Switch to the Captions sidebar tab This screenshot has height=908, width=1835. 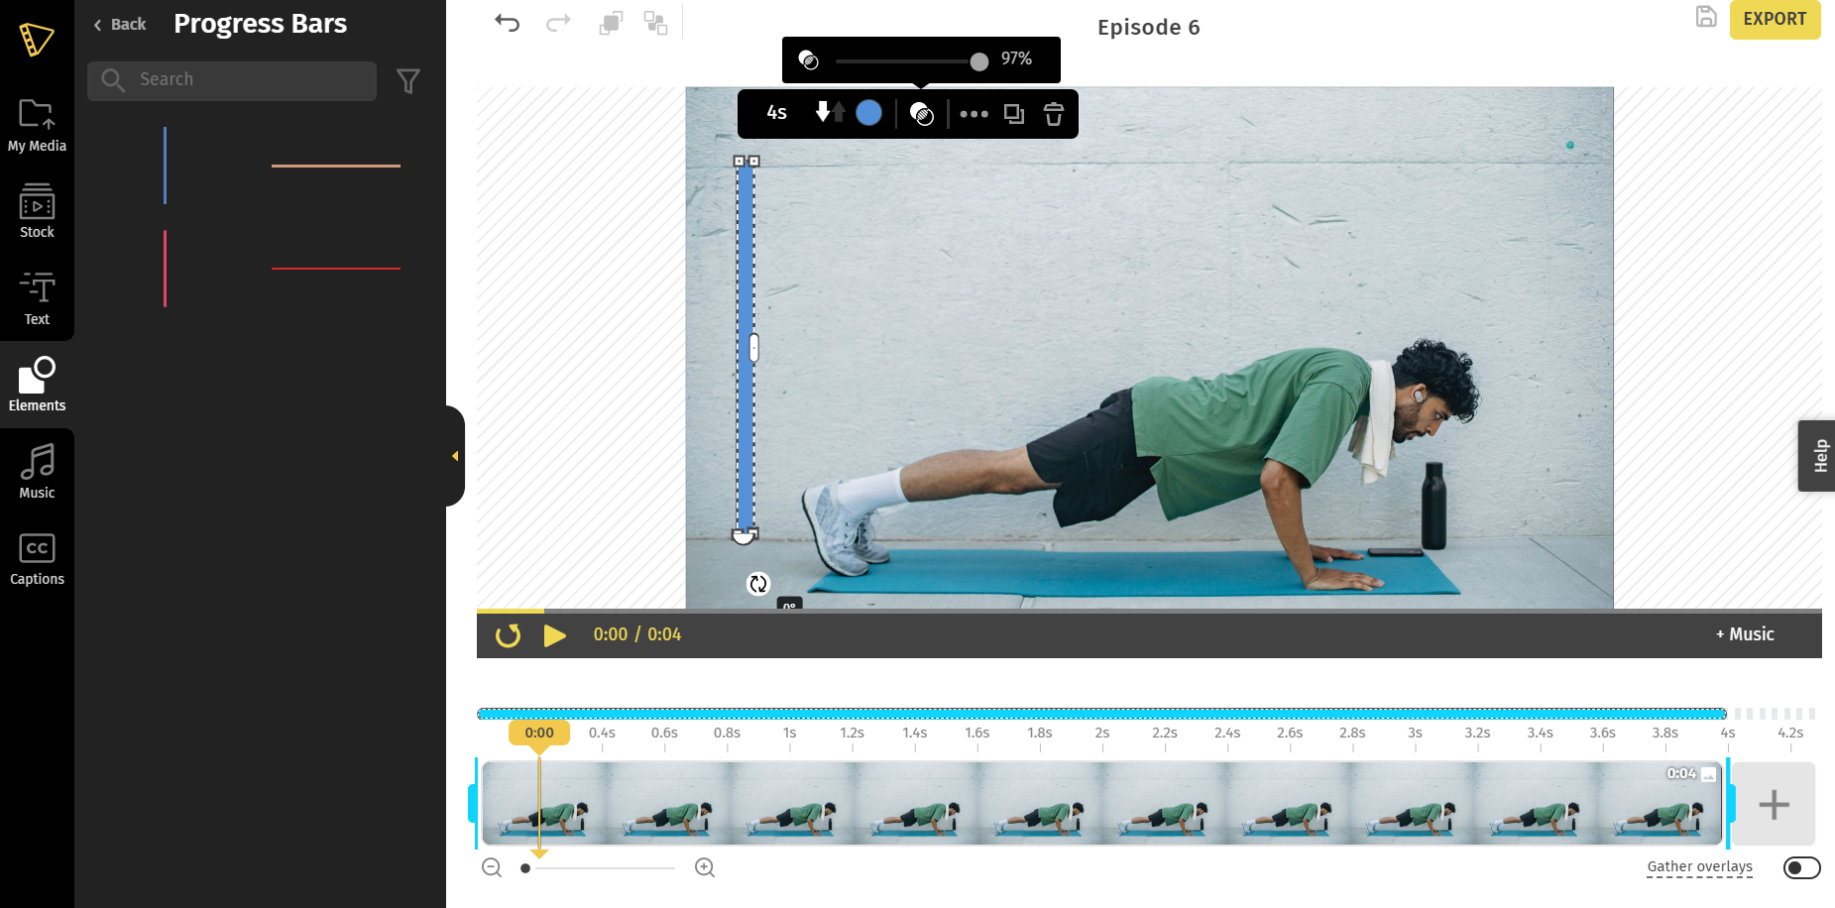click(37, 559)
